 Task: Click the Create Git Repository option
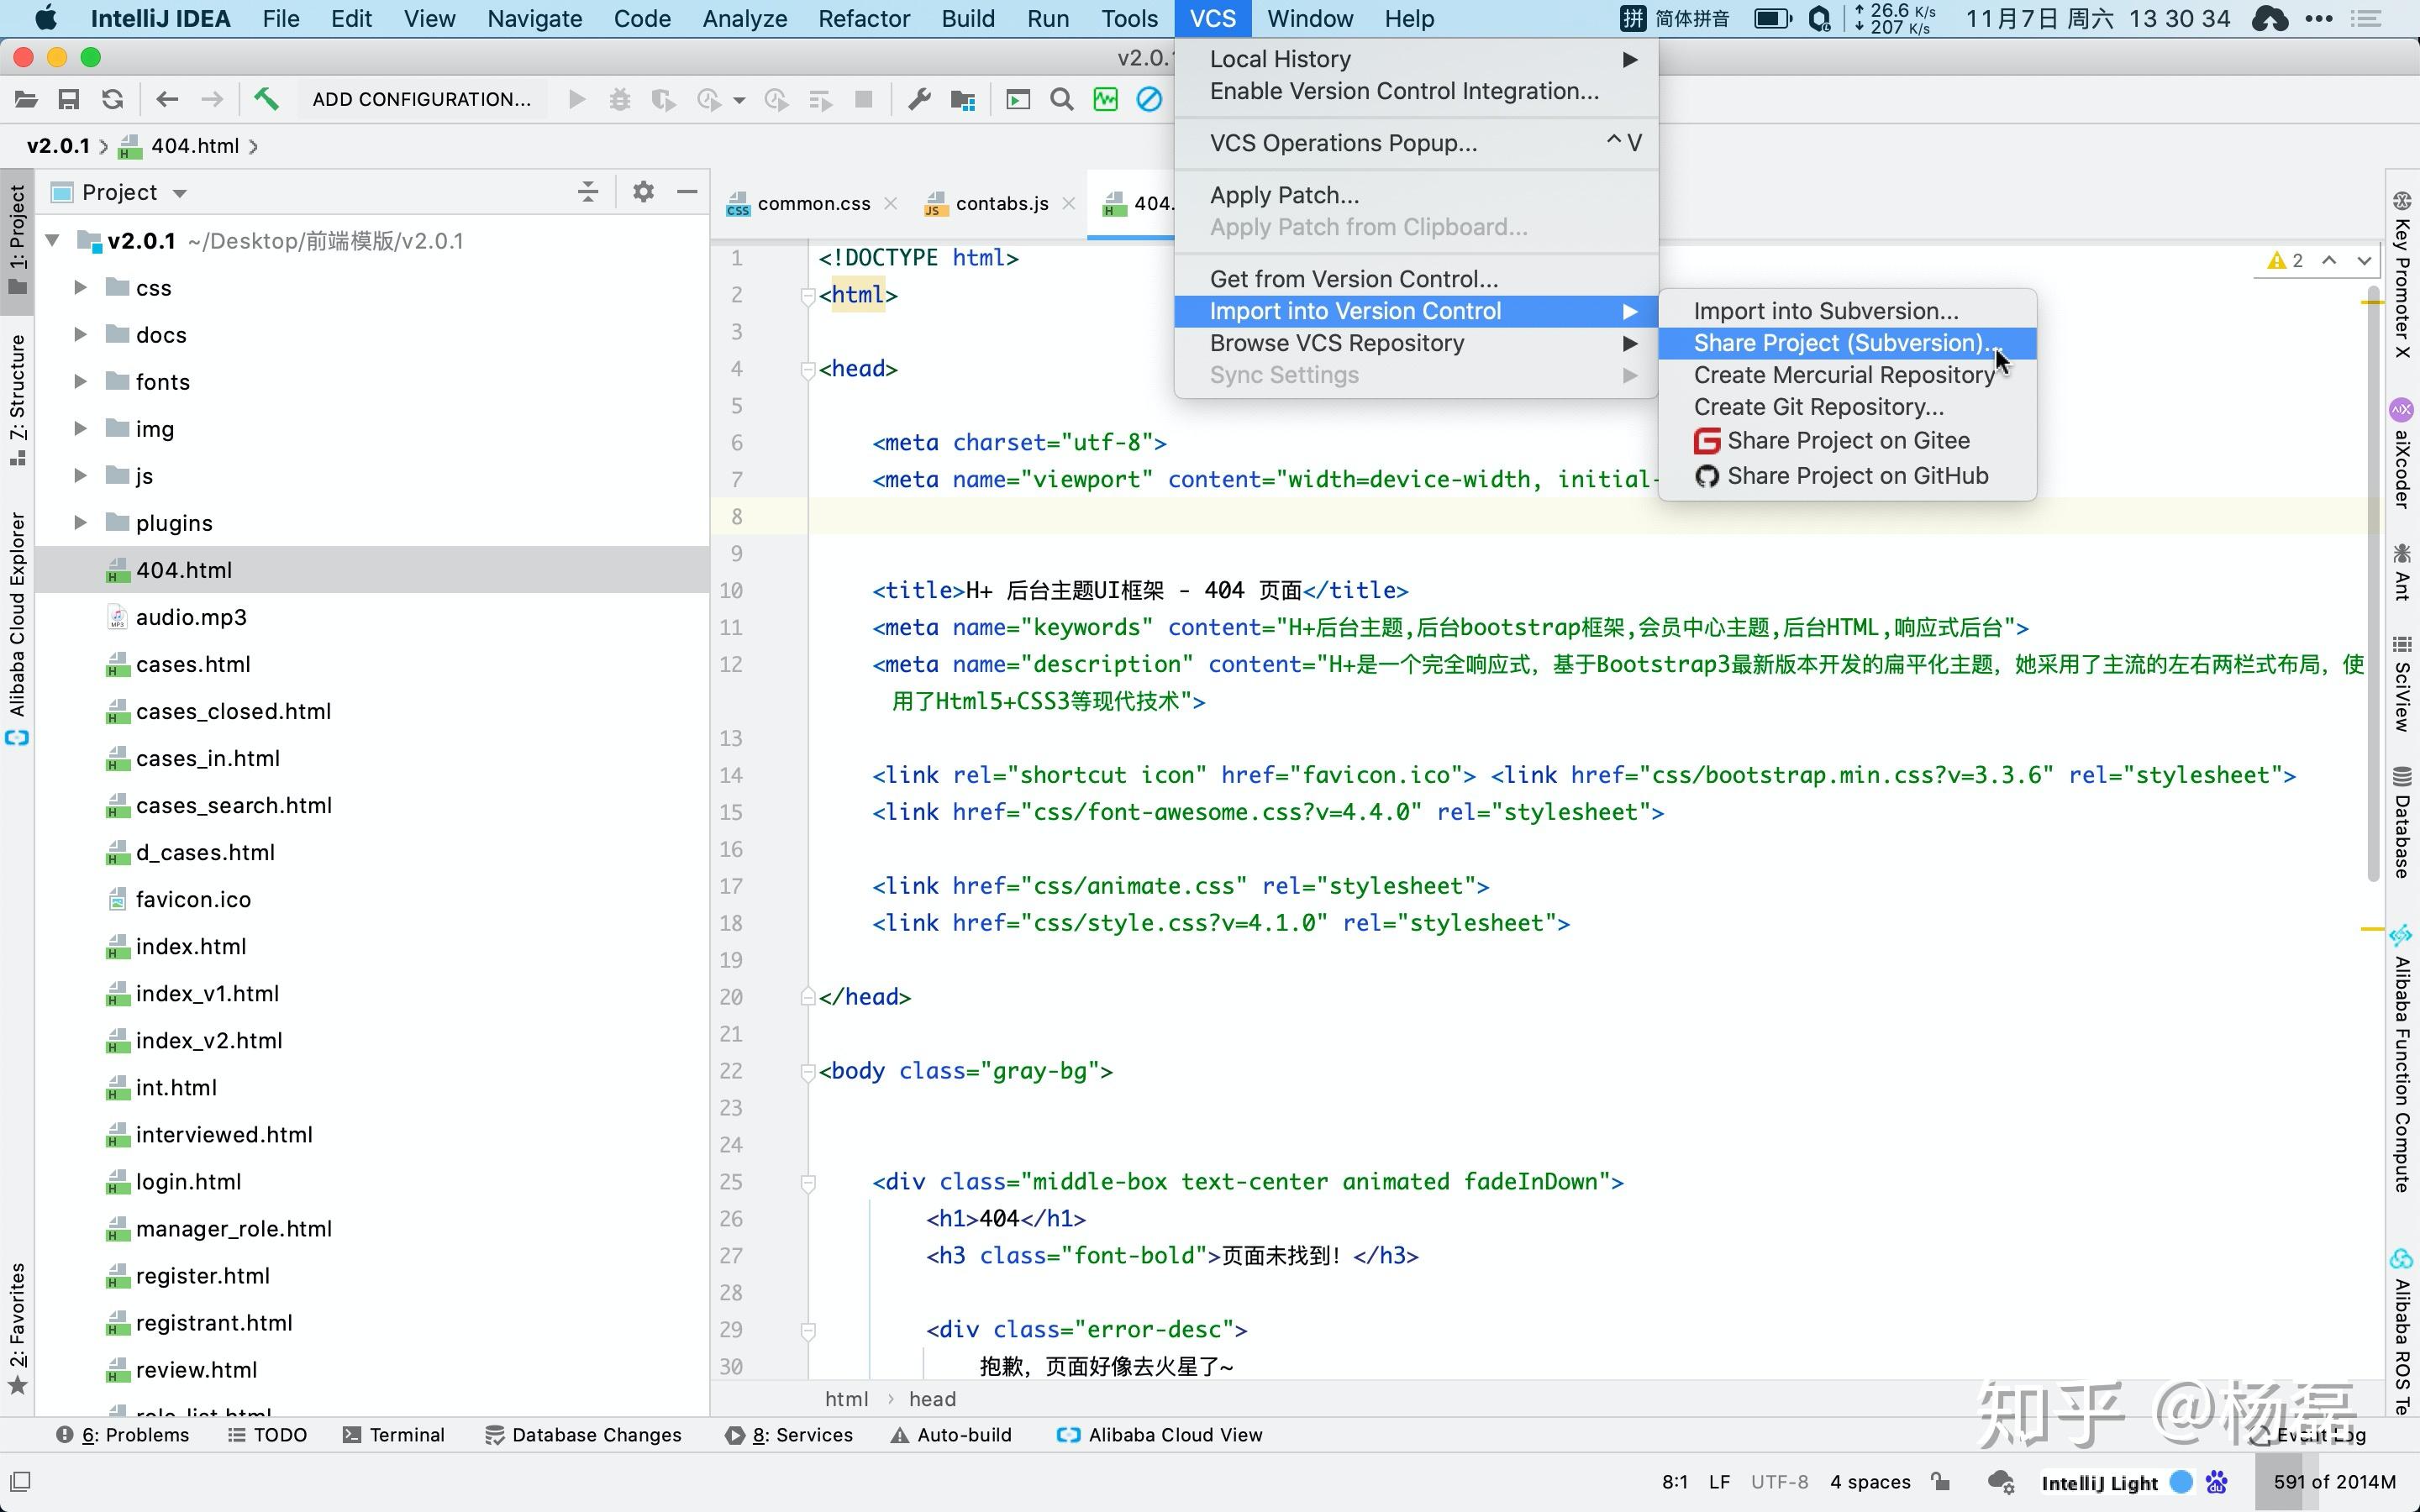coord(1819,406)
